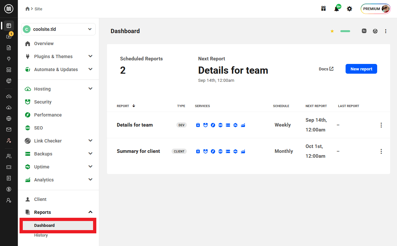Click the PREMIUM account avatar badge

[x=376, y=9]
